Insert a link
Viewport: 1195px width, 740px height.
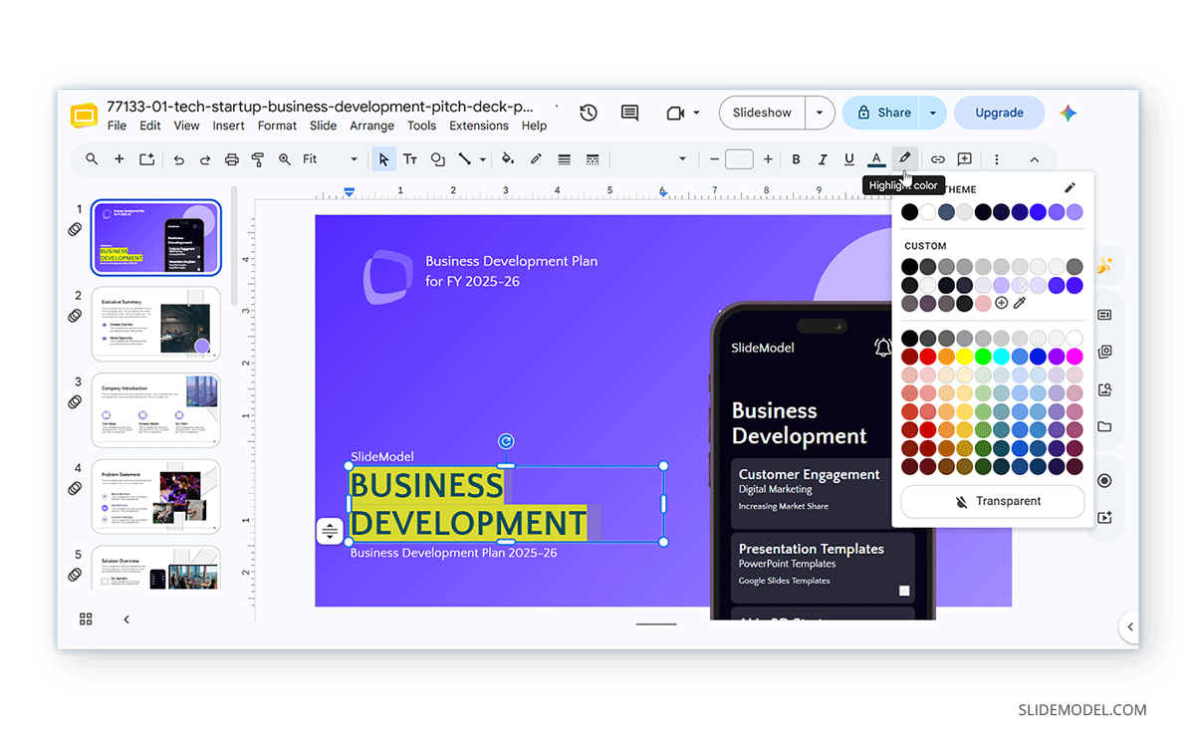938,159
